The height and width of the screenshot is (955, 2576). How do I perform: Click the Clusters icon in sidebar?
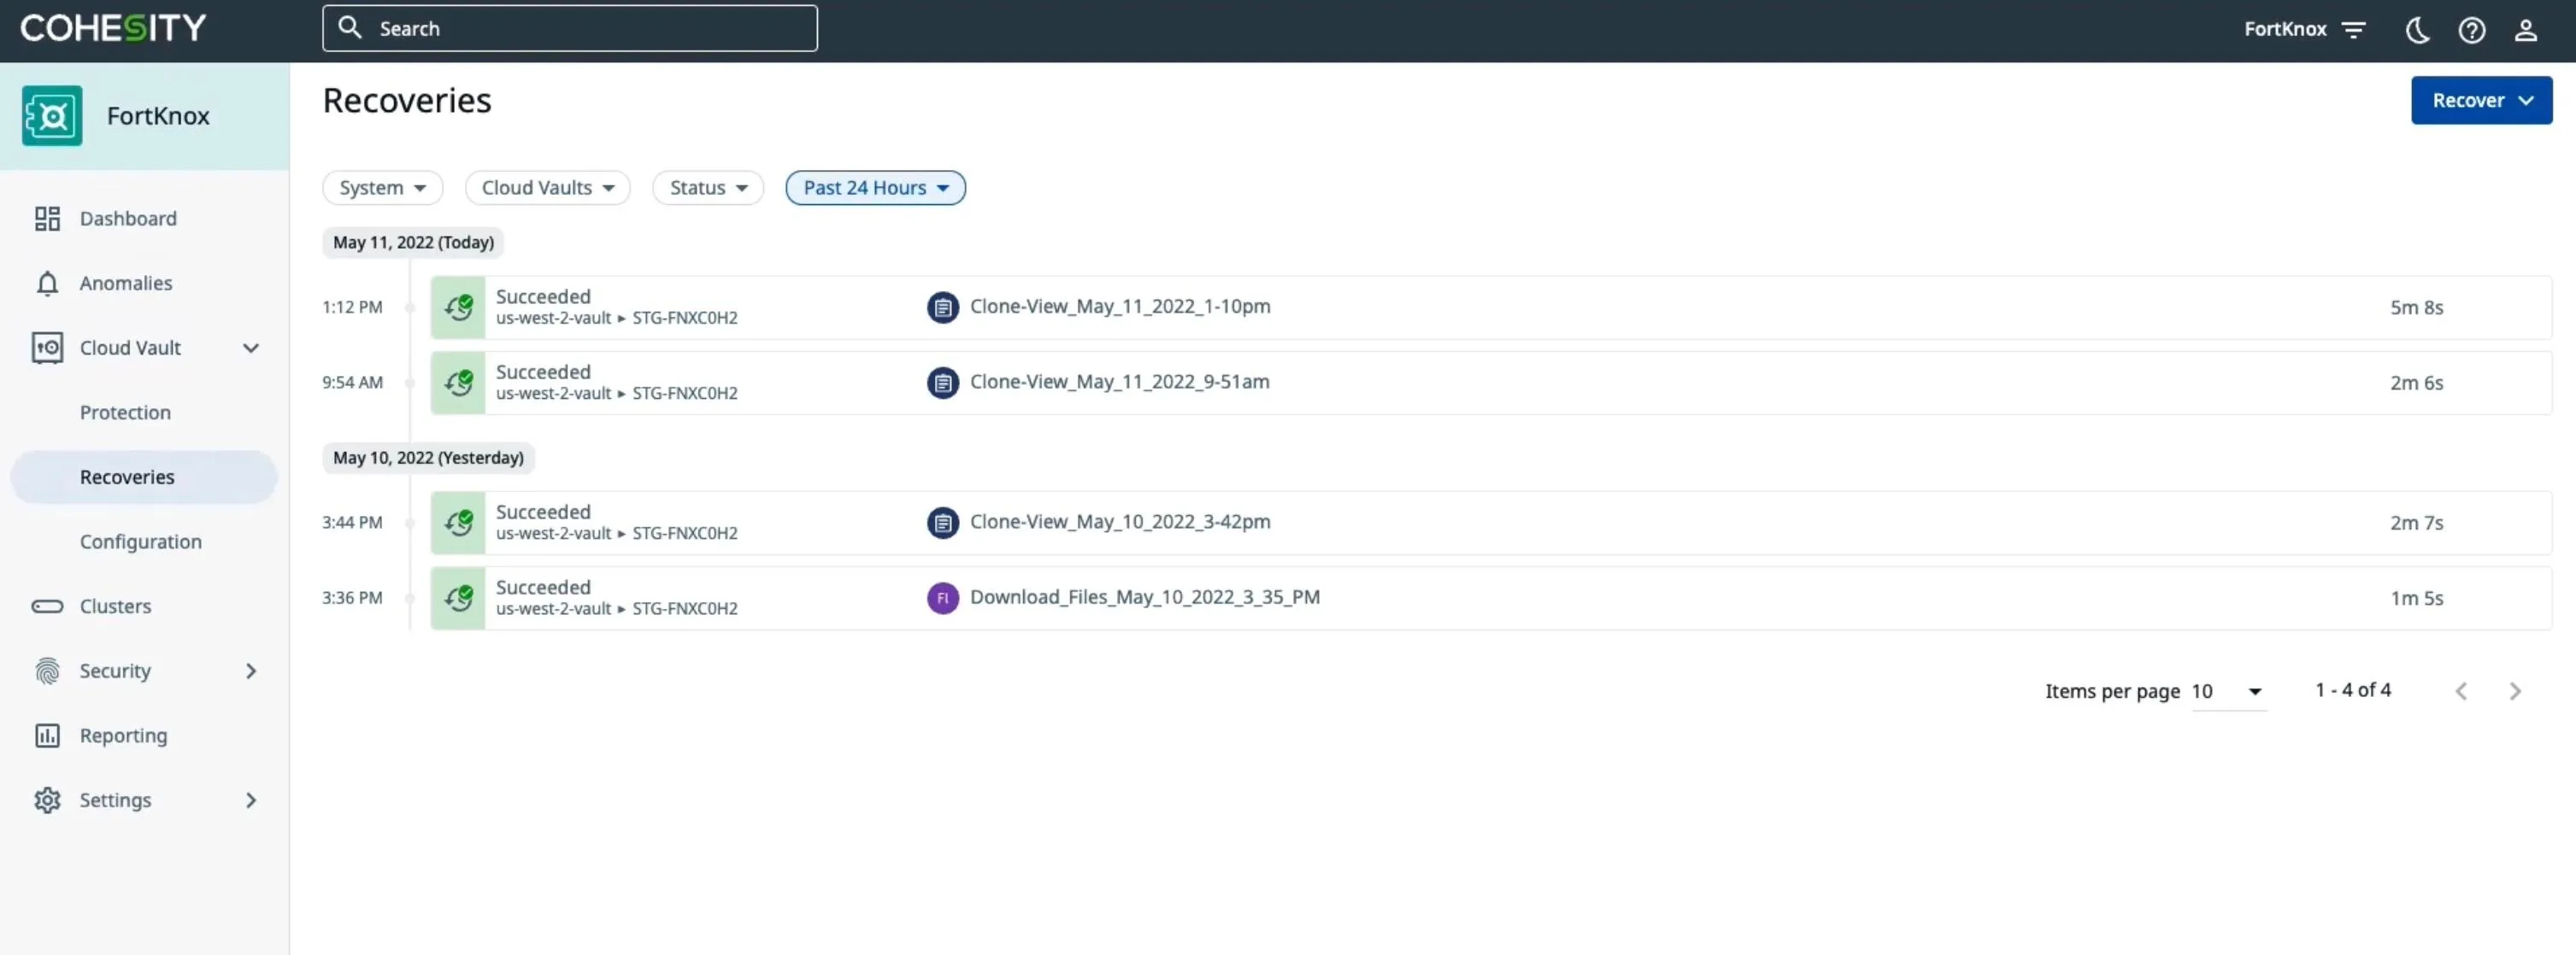tap(47, 606)
